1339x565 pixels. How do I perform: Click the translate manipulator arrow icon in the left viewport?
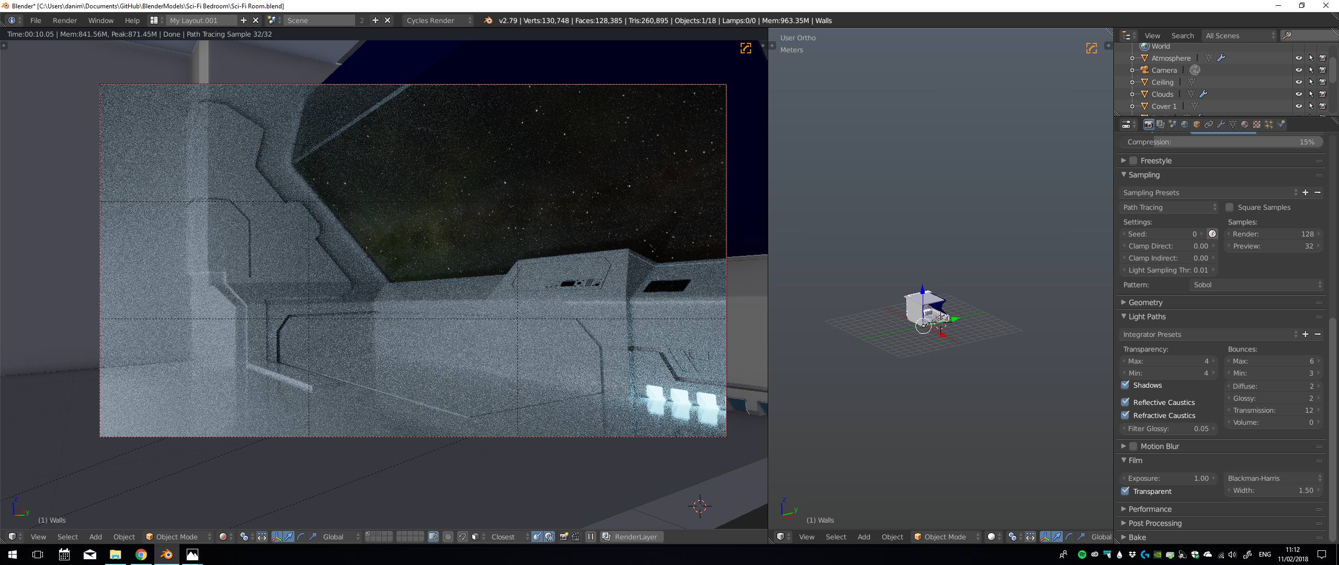point(288,537)
